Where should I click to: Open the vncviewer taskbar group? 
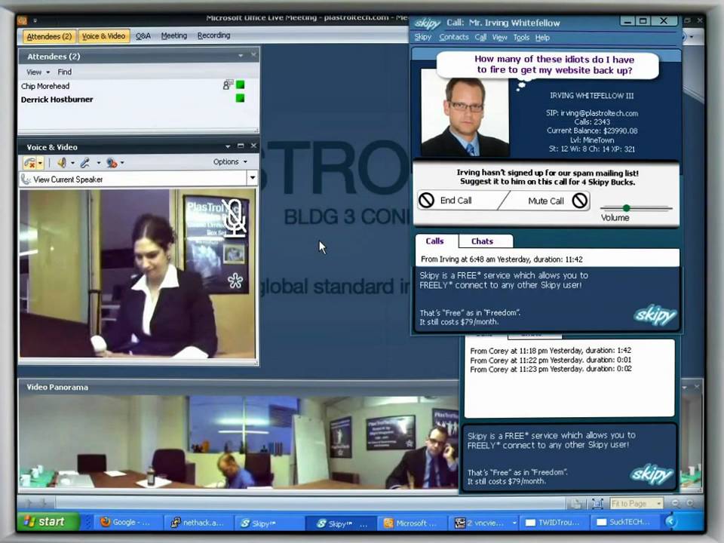[x=484, y=523]
